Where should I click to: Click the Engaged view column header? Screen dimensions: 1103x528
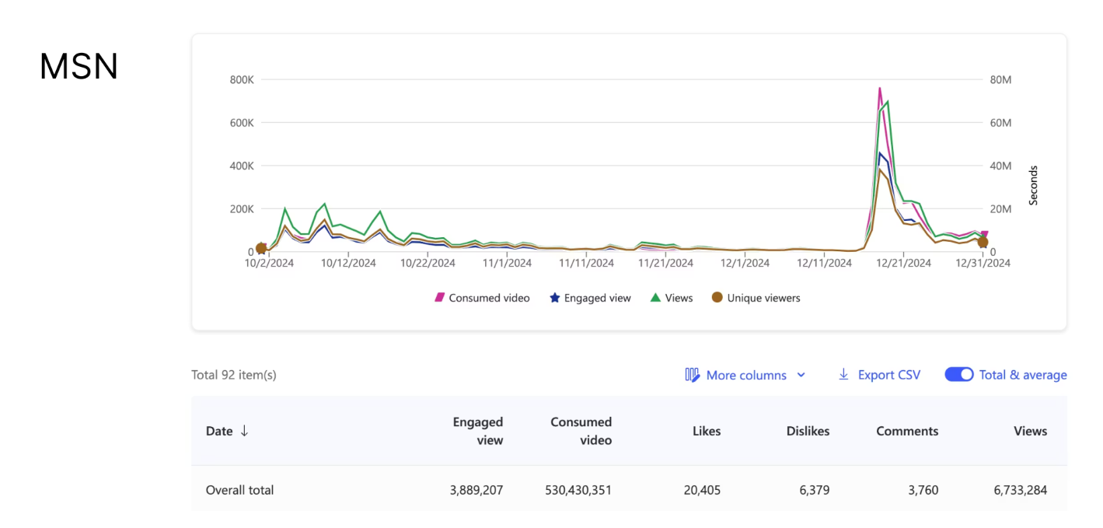coord(478,431)
